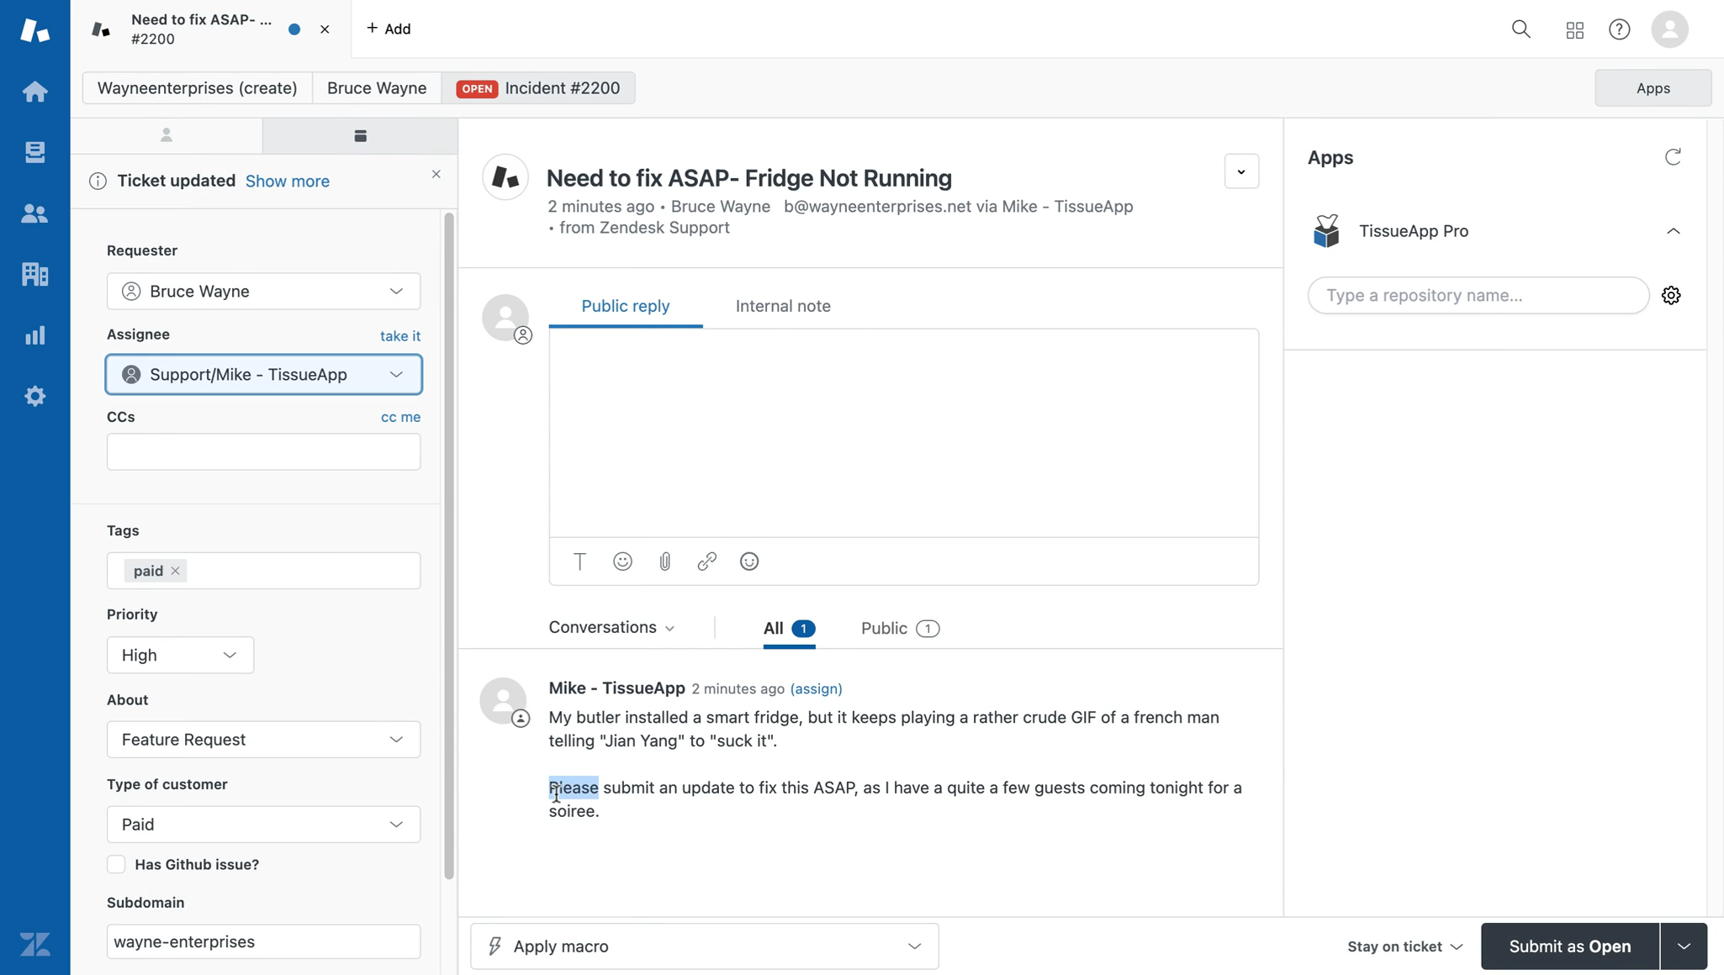Viewport: 1724px width, 975px height.
Task: Open the help question mark icon
Action: (x=1619, y=29)
